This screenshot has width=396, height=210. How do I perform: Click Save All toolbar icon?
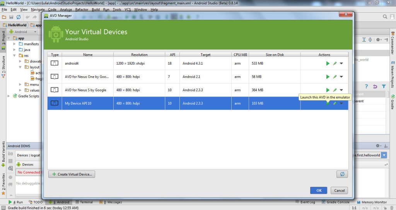(x=11, y=17)
